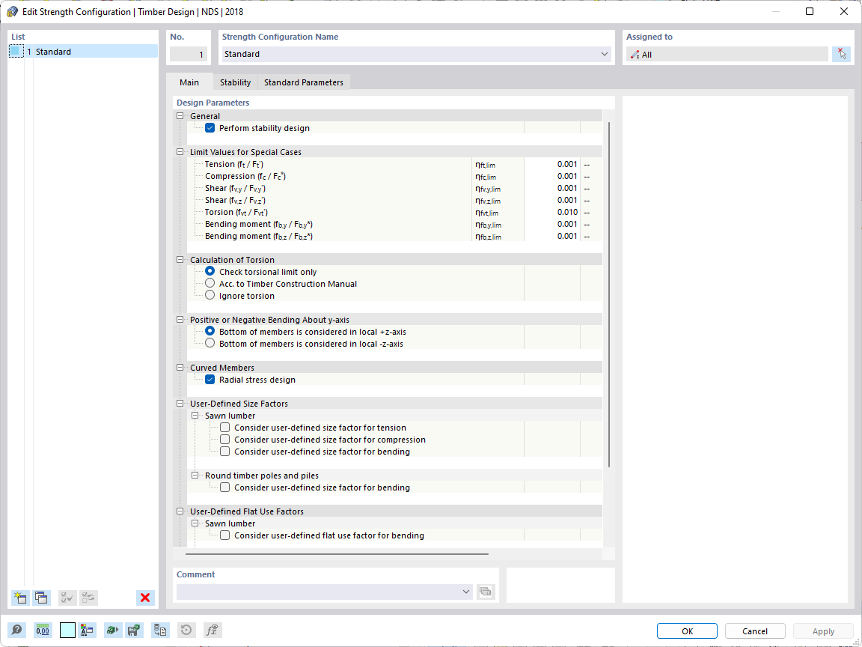Enable sawn lumber size factor for bending
This screenshot has width=862, height=647.
click(x=224, y=452)
